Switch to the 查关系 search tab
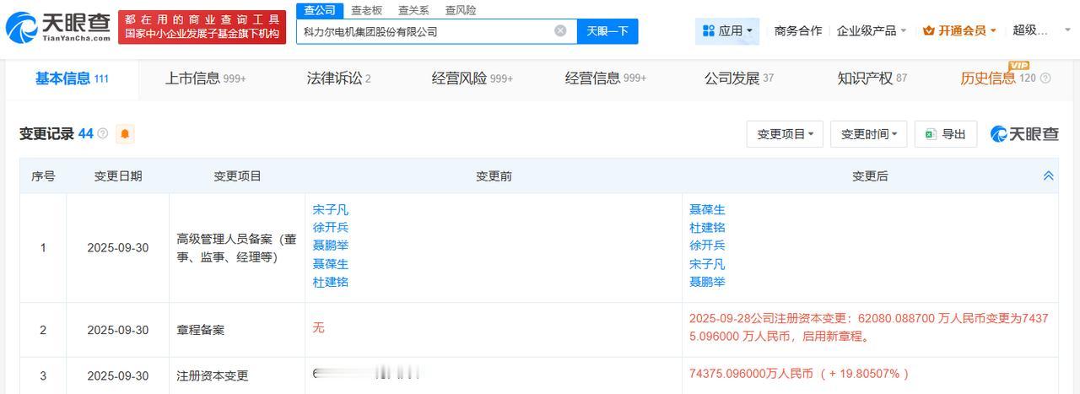The image size is (1080, 394). pos(413,10)
